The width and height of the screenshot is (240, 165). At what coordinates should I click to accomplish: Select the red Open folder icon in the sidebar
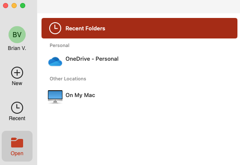coord(17,142)
